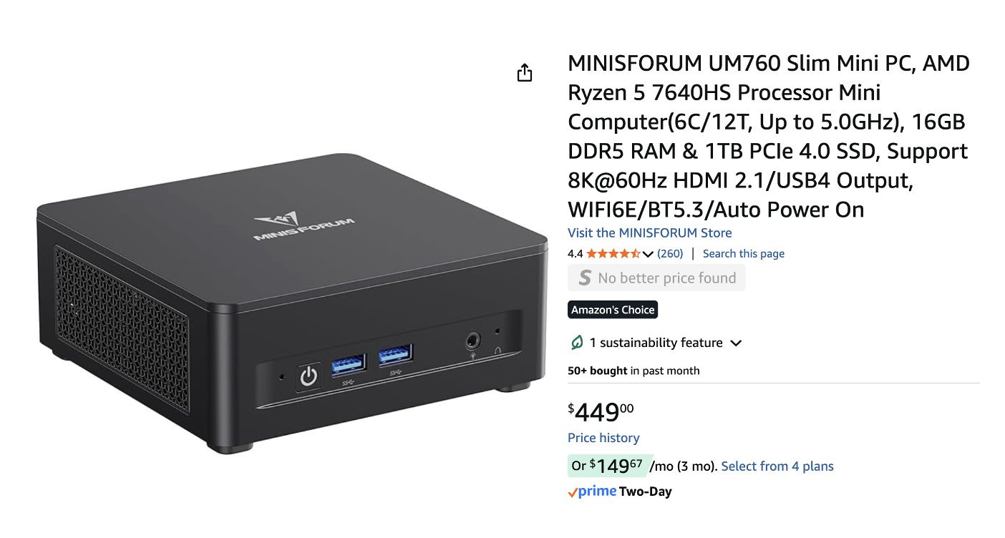Click the green sustainability leaf icon
The height and width of the screenshot is (538, 1005).
[576, 343]
